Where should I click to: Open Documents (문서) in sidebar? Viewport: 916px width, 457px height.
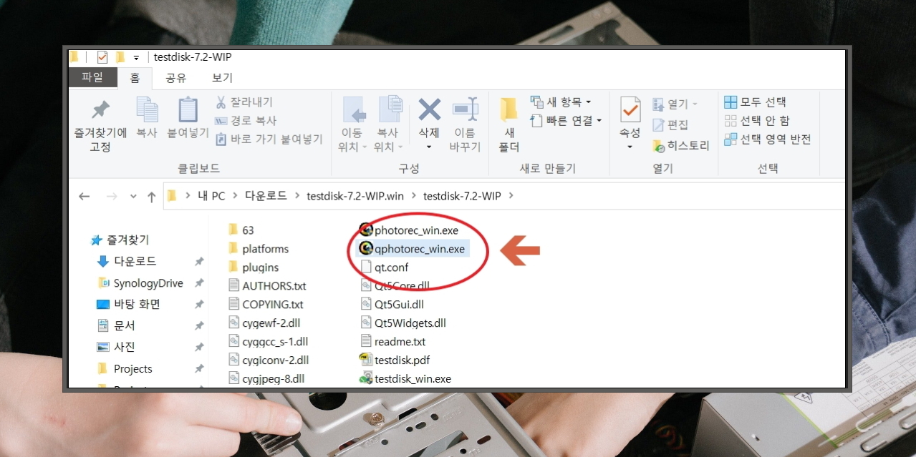(116, 325)
